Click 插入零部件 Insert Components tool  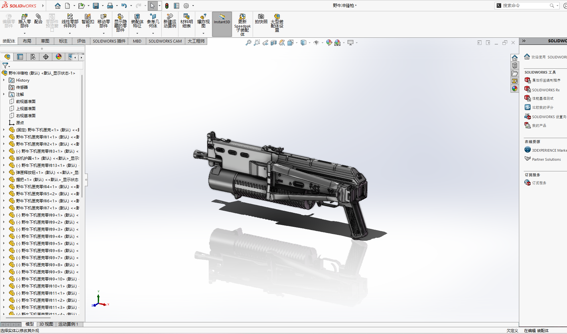tap(25, 21)
